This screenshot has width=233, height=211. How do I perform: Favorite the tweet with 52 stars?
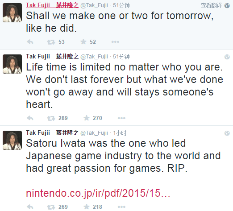coord(83,41)
